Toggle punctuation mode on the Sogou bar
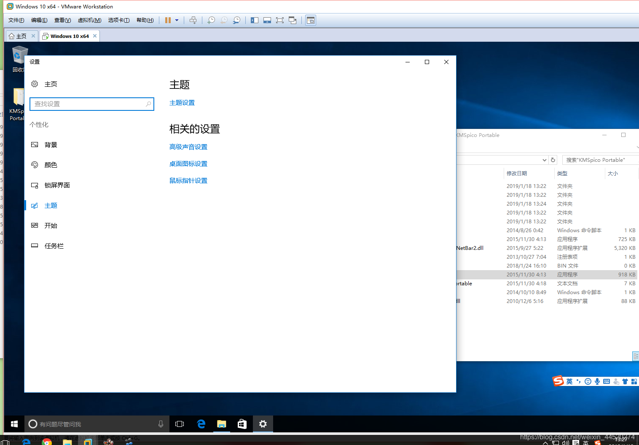Screen dimensions: 639x445 tap(579, 381)
